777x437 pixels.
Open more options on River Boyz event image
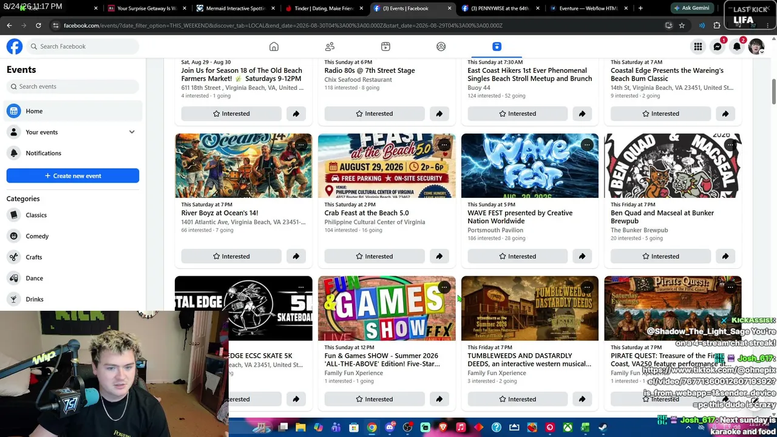tap(301, 144)
